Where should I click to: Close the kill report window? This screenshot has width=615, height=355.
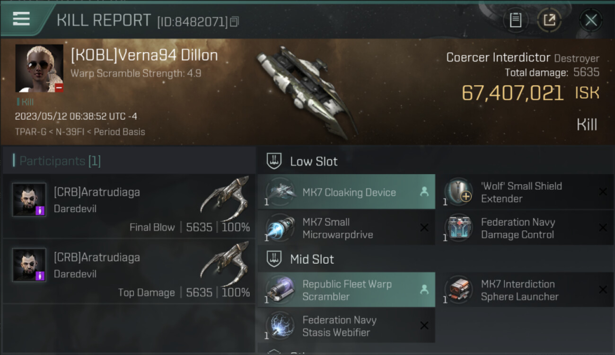[x=591, y=20]
